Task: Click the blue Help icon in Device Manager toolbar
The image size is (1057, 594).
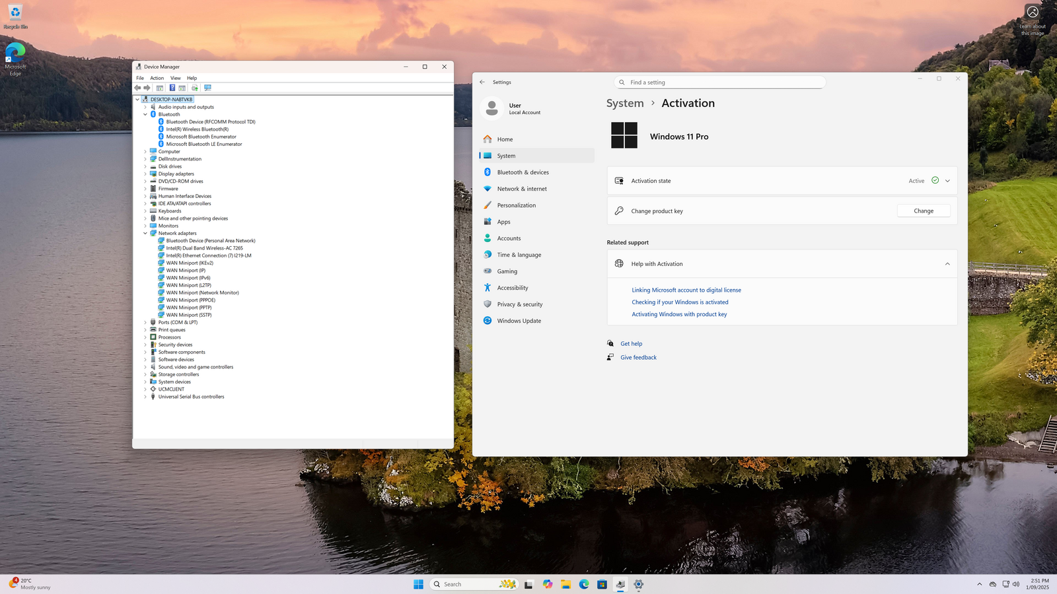Action: 172,88
